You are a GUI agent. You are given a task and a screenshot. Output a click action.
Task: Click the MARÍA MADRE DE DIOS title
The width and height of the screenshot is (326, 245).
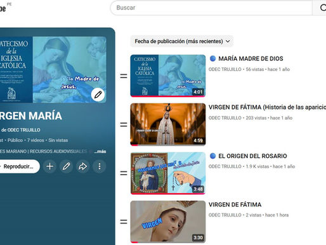251,58
